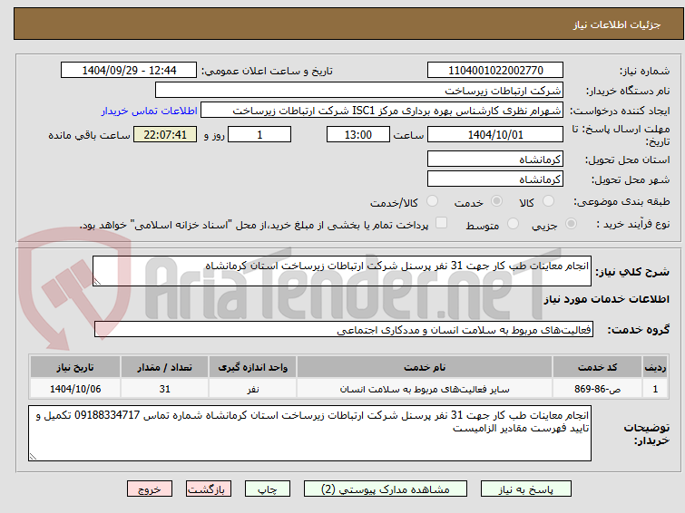
Task: Open اطلاعات تماس خریدار contact link
Action: point(150,111)
